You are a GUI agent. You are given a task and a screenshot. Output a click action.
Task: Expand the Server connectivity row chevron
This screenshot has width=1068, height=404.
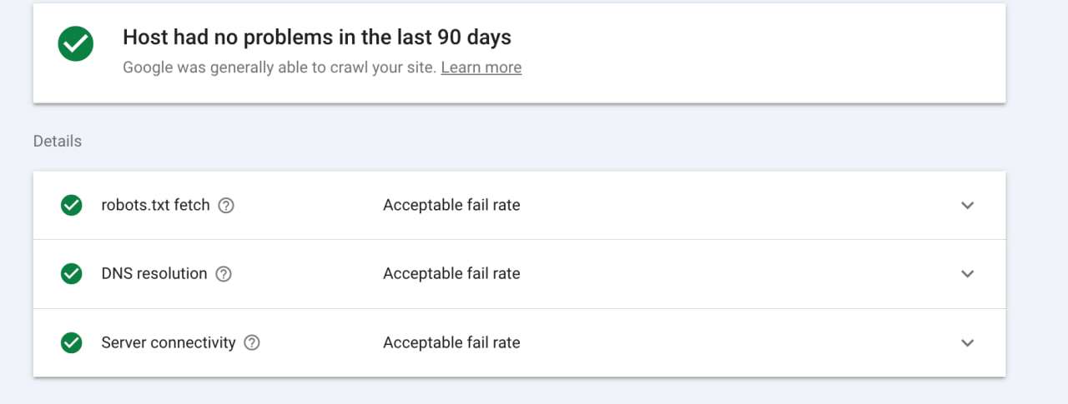tap(967, 342)
